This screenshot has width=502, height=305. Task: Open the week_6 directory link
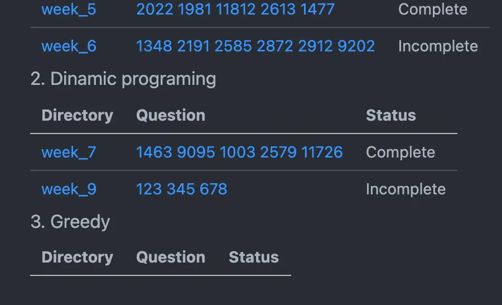pyautogui.click(x=69, y=46)
